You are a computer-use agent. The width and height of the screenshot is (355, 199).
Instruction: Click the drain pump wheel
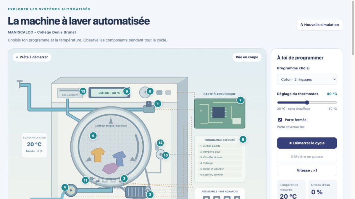[71, 190]
